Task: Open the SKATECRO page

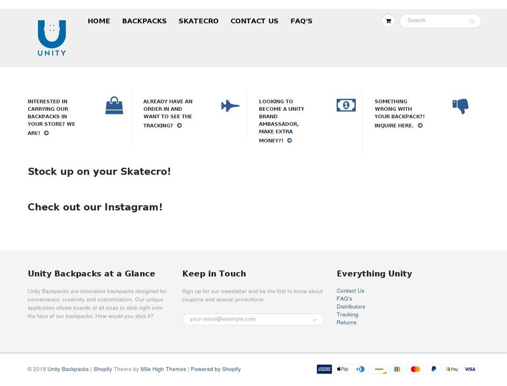Action: click(x=199, y=21)
